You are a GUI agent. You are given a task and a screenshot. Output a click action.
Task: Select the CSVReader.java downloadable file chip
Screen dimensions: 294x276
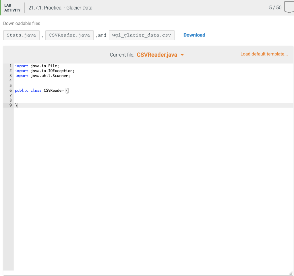[69, 35]
